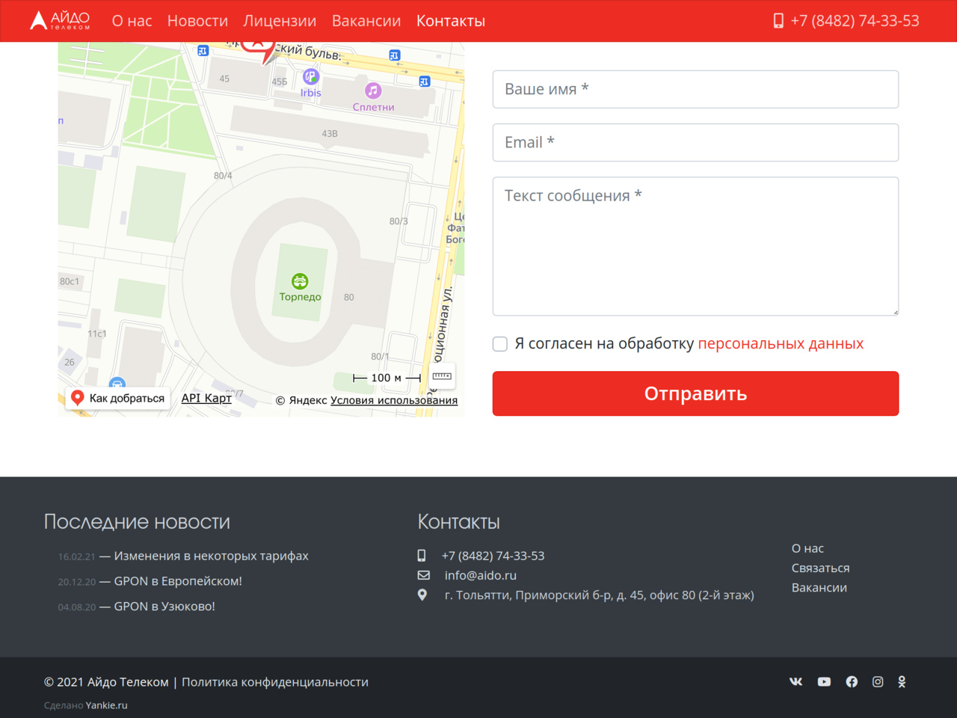
Task: Click the Odnoklassniki footer icon
Action: (x=902, y=681)
